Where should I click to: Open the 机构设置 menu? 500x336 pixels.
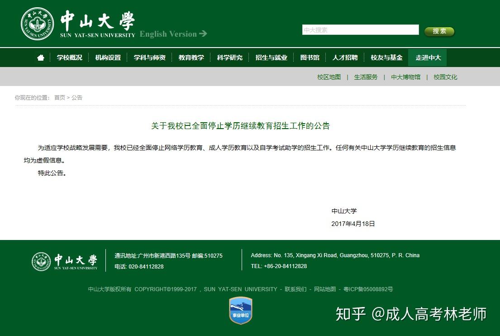108,58
